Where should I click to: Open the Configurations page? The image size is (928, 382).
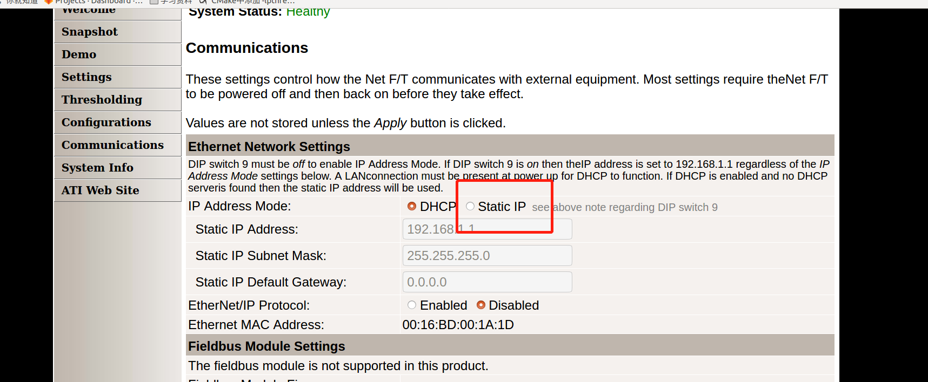click(106, 122)
